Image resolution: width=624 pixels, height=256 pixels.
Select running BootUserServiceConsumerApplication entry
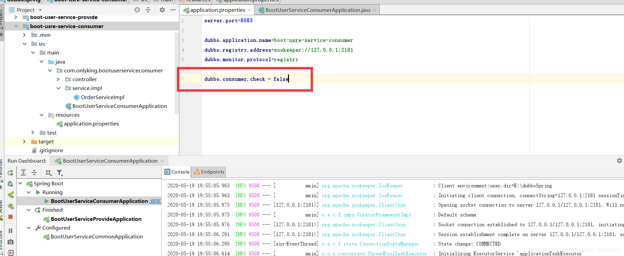[x=99, y=201]
